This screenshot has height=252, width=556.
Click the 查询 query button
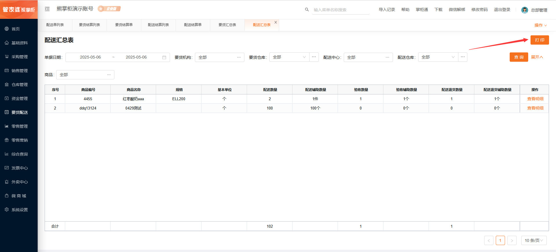pos(519,57)
